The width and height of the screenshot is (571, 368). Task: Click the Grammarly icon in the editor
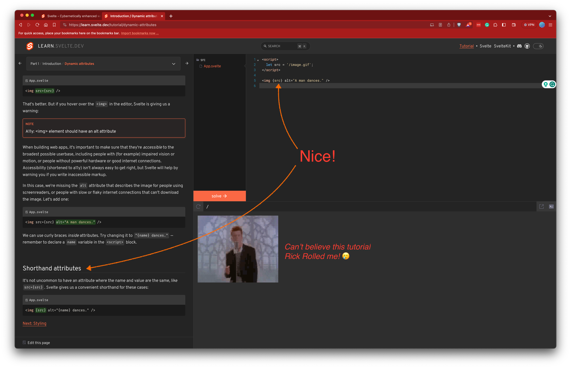[x=552, y=84]
